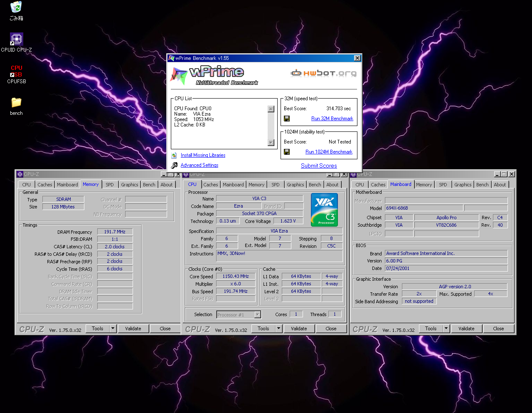Viewport: 532px width, 413px height.
Task: Run the 32M Benchmark
Action: coord(332,119)
